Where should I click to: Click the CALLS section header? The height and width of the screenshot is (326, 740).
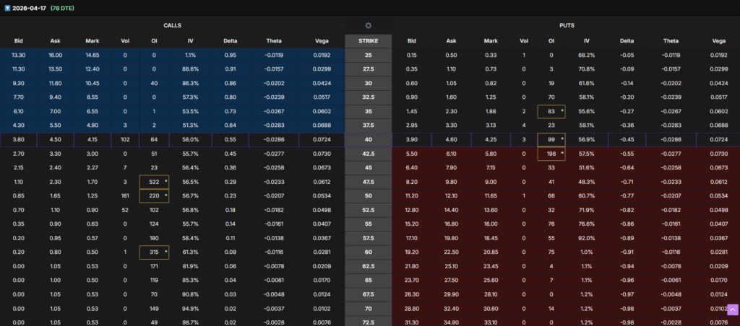[x=173, y=25]
